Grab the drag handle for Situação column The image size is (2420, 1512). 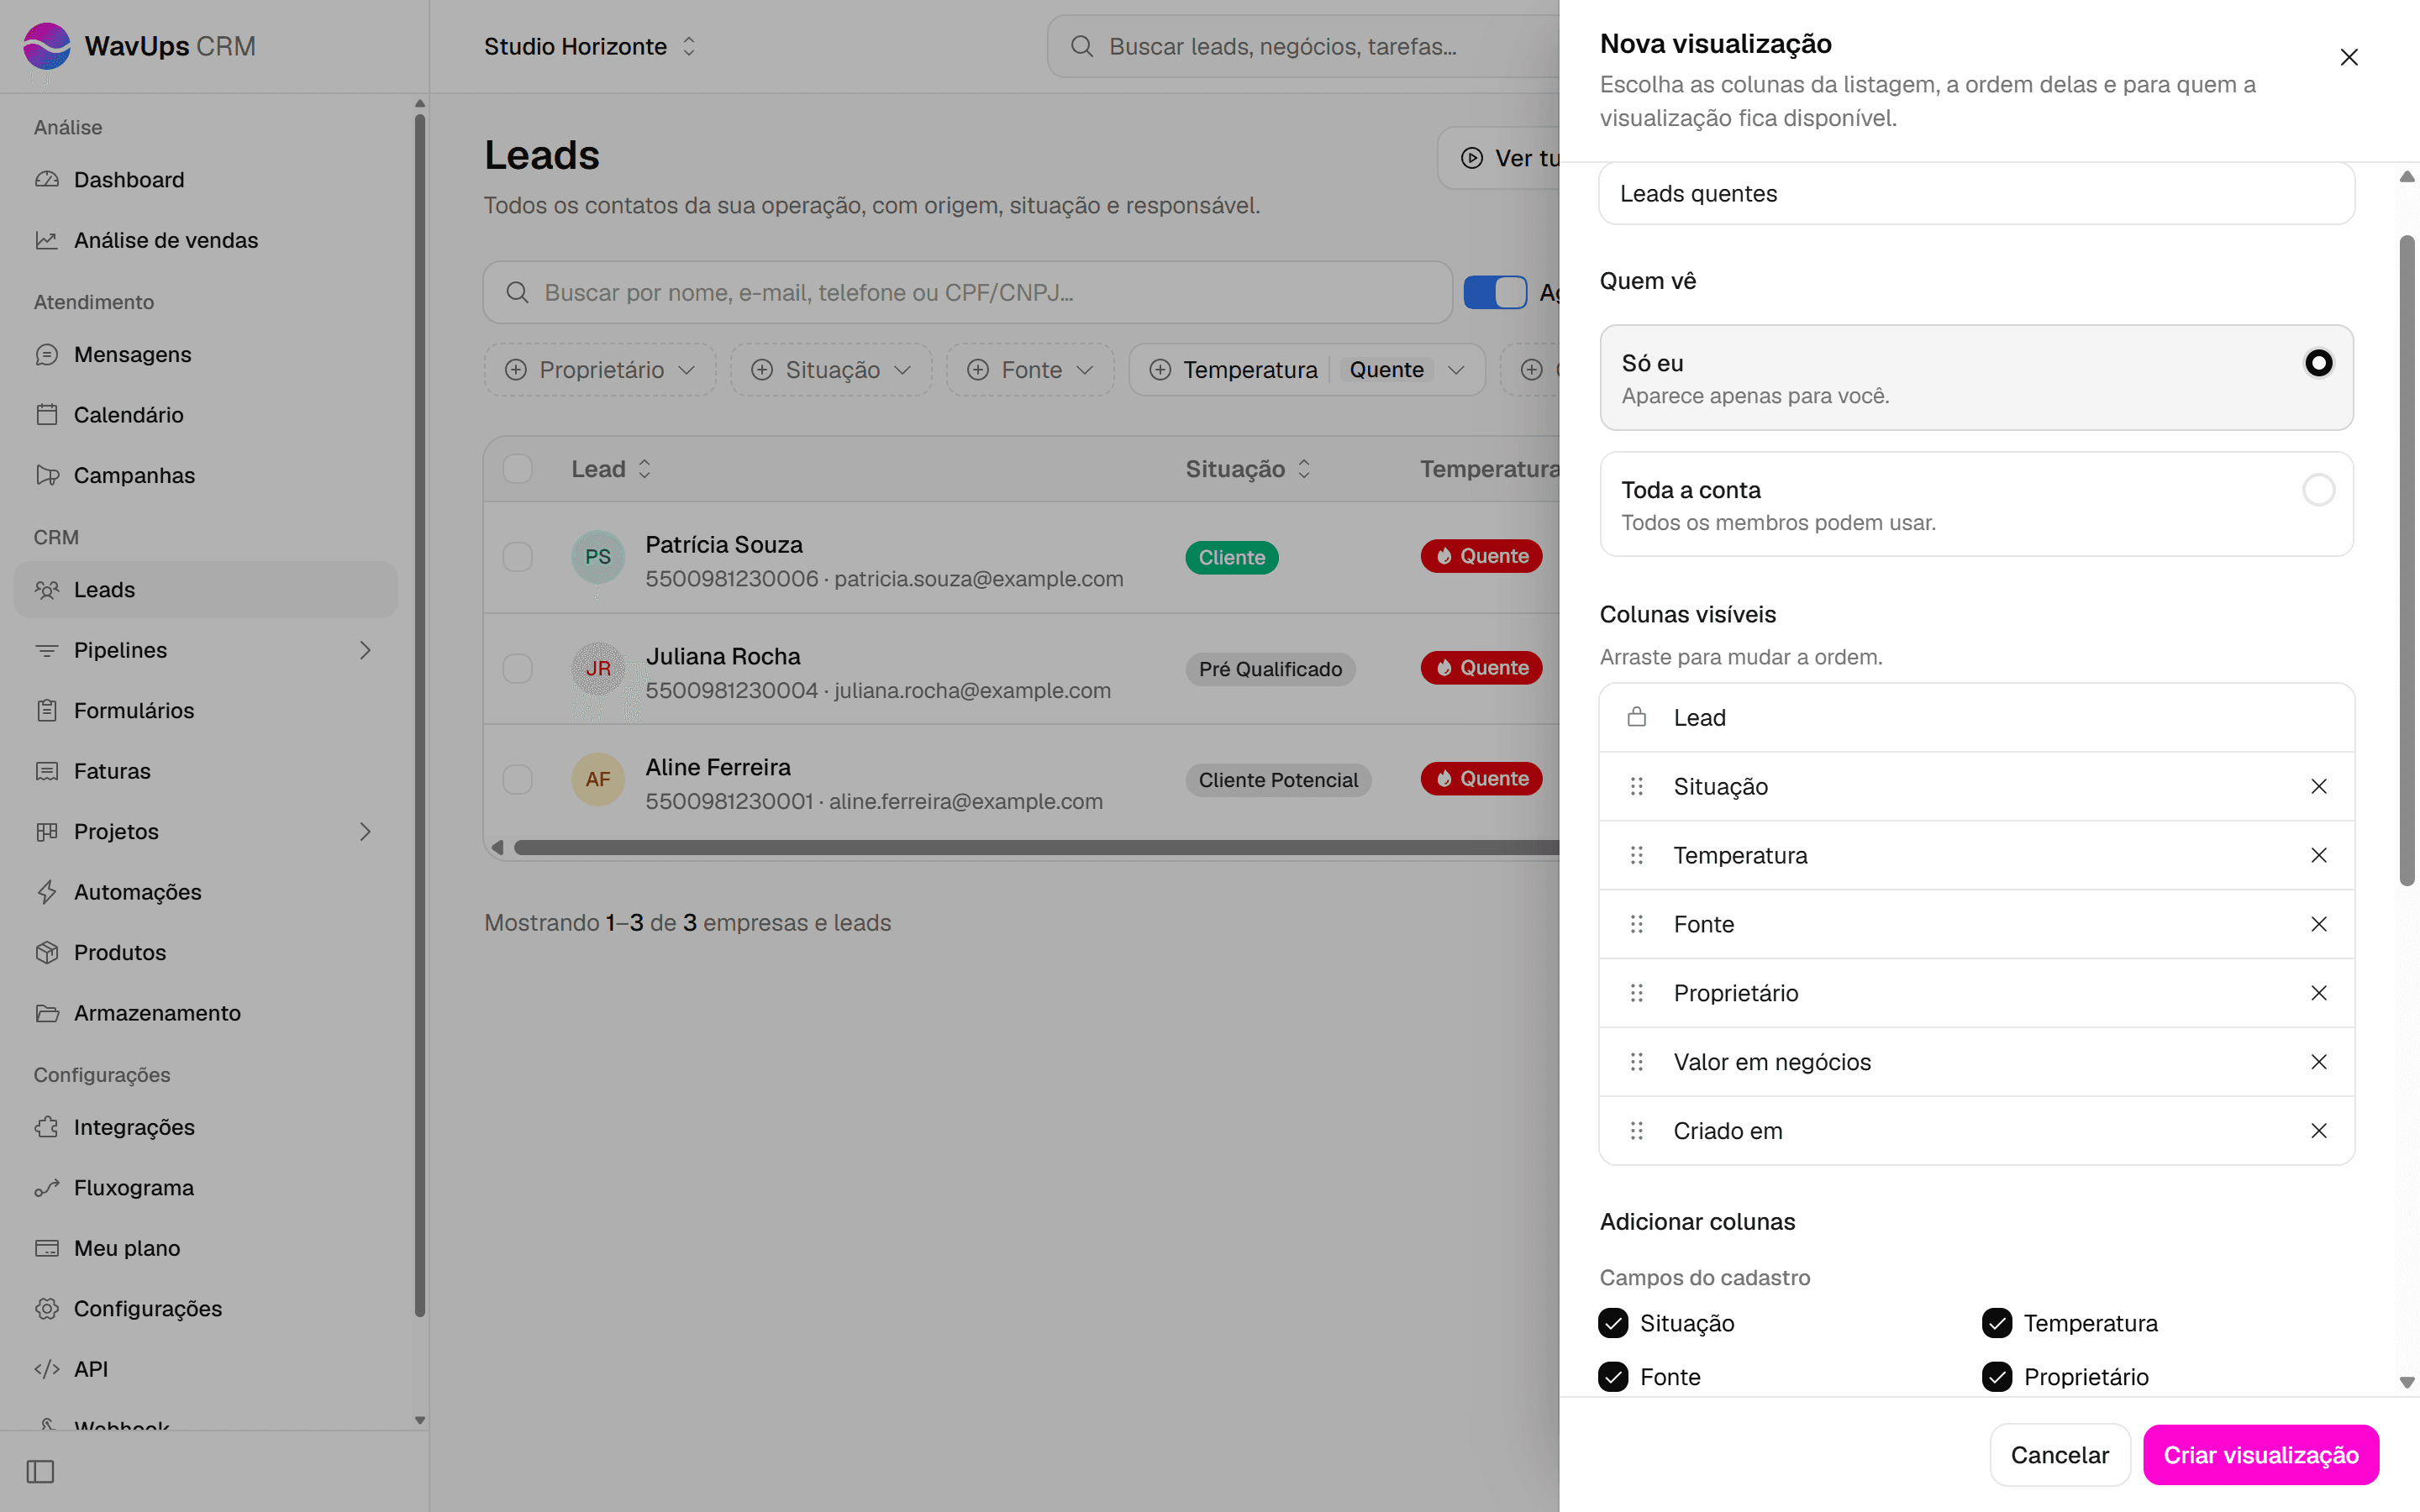1636,787
